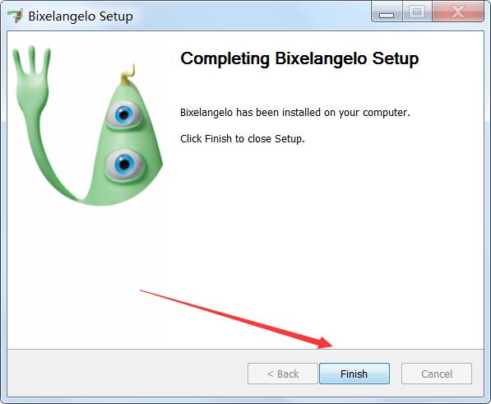Click the gray footer bar left of Back
This screenshot has width=491, height=404.
point(127,374)
